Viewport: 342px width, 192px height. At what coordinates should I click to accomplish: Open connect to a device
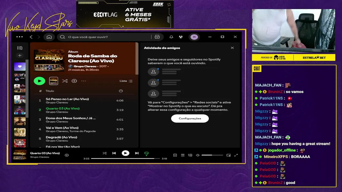coord(190,155)
